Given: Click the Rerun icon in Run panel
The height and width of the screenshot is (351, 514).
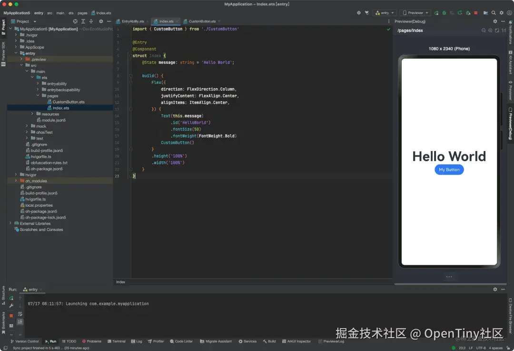Looking at the screenshot, I should click(11, 298).
